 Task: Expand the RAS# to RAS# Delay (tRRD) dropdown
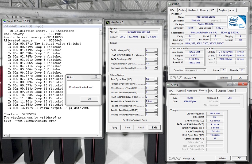pyautogui.click(x=156, y=97)
